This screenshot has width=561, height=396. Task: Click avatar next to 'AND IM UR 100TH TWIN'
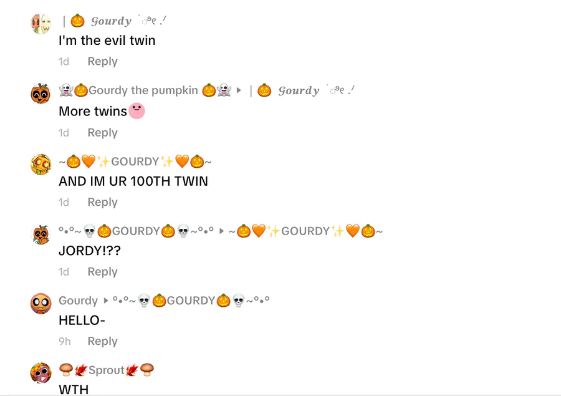tap(41, 165)
